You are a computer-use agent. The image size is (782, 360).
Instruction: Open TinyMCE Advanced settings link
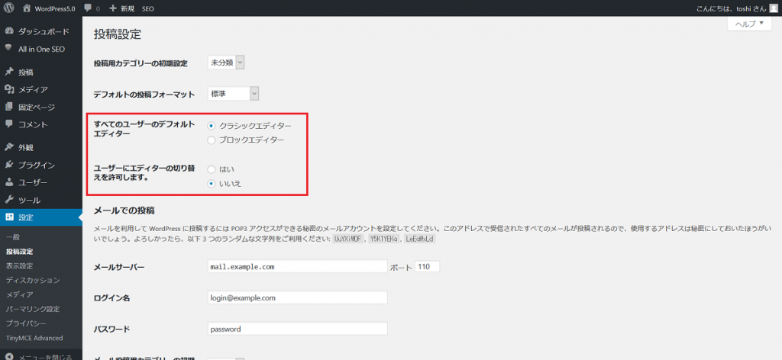[x=34, y=338]
